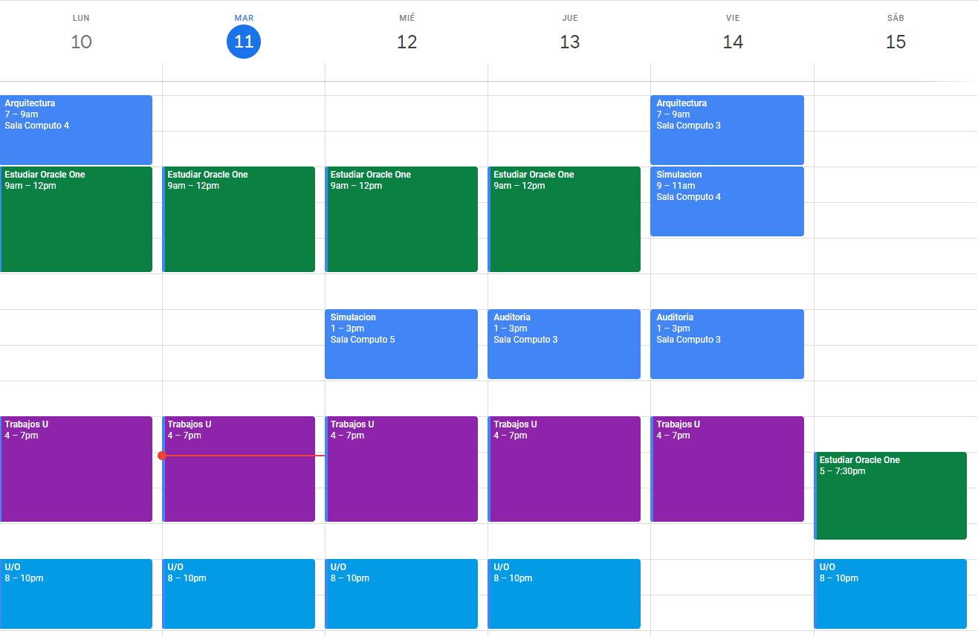This screenshot has height=637, width=978.
Task: Open Wednesday's Estudiar Oracle One event
Action: click(x=401, y=219)
